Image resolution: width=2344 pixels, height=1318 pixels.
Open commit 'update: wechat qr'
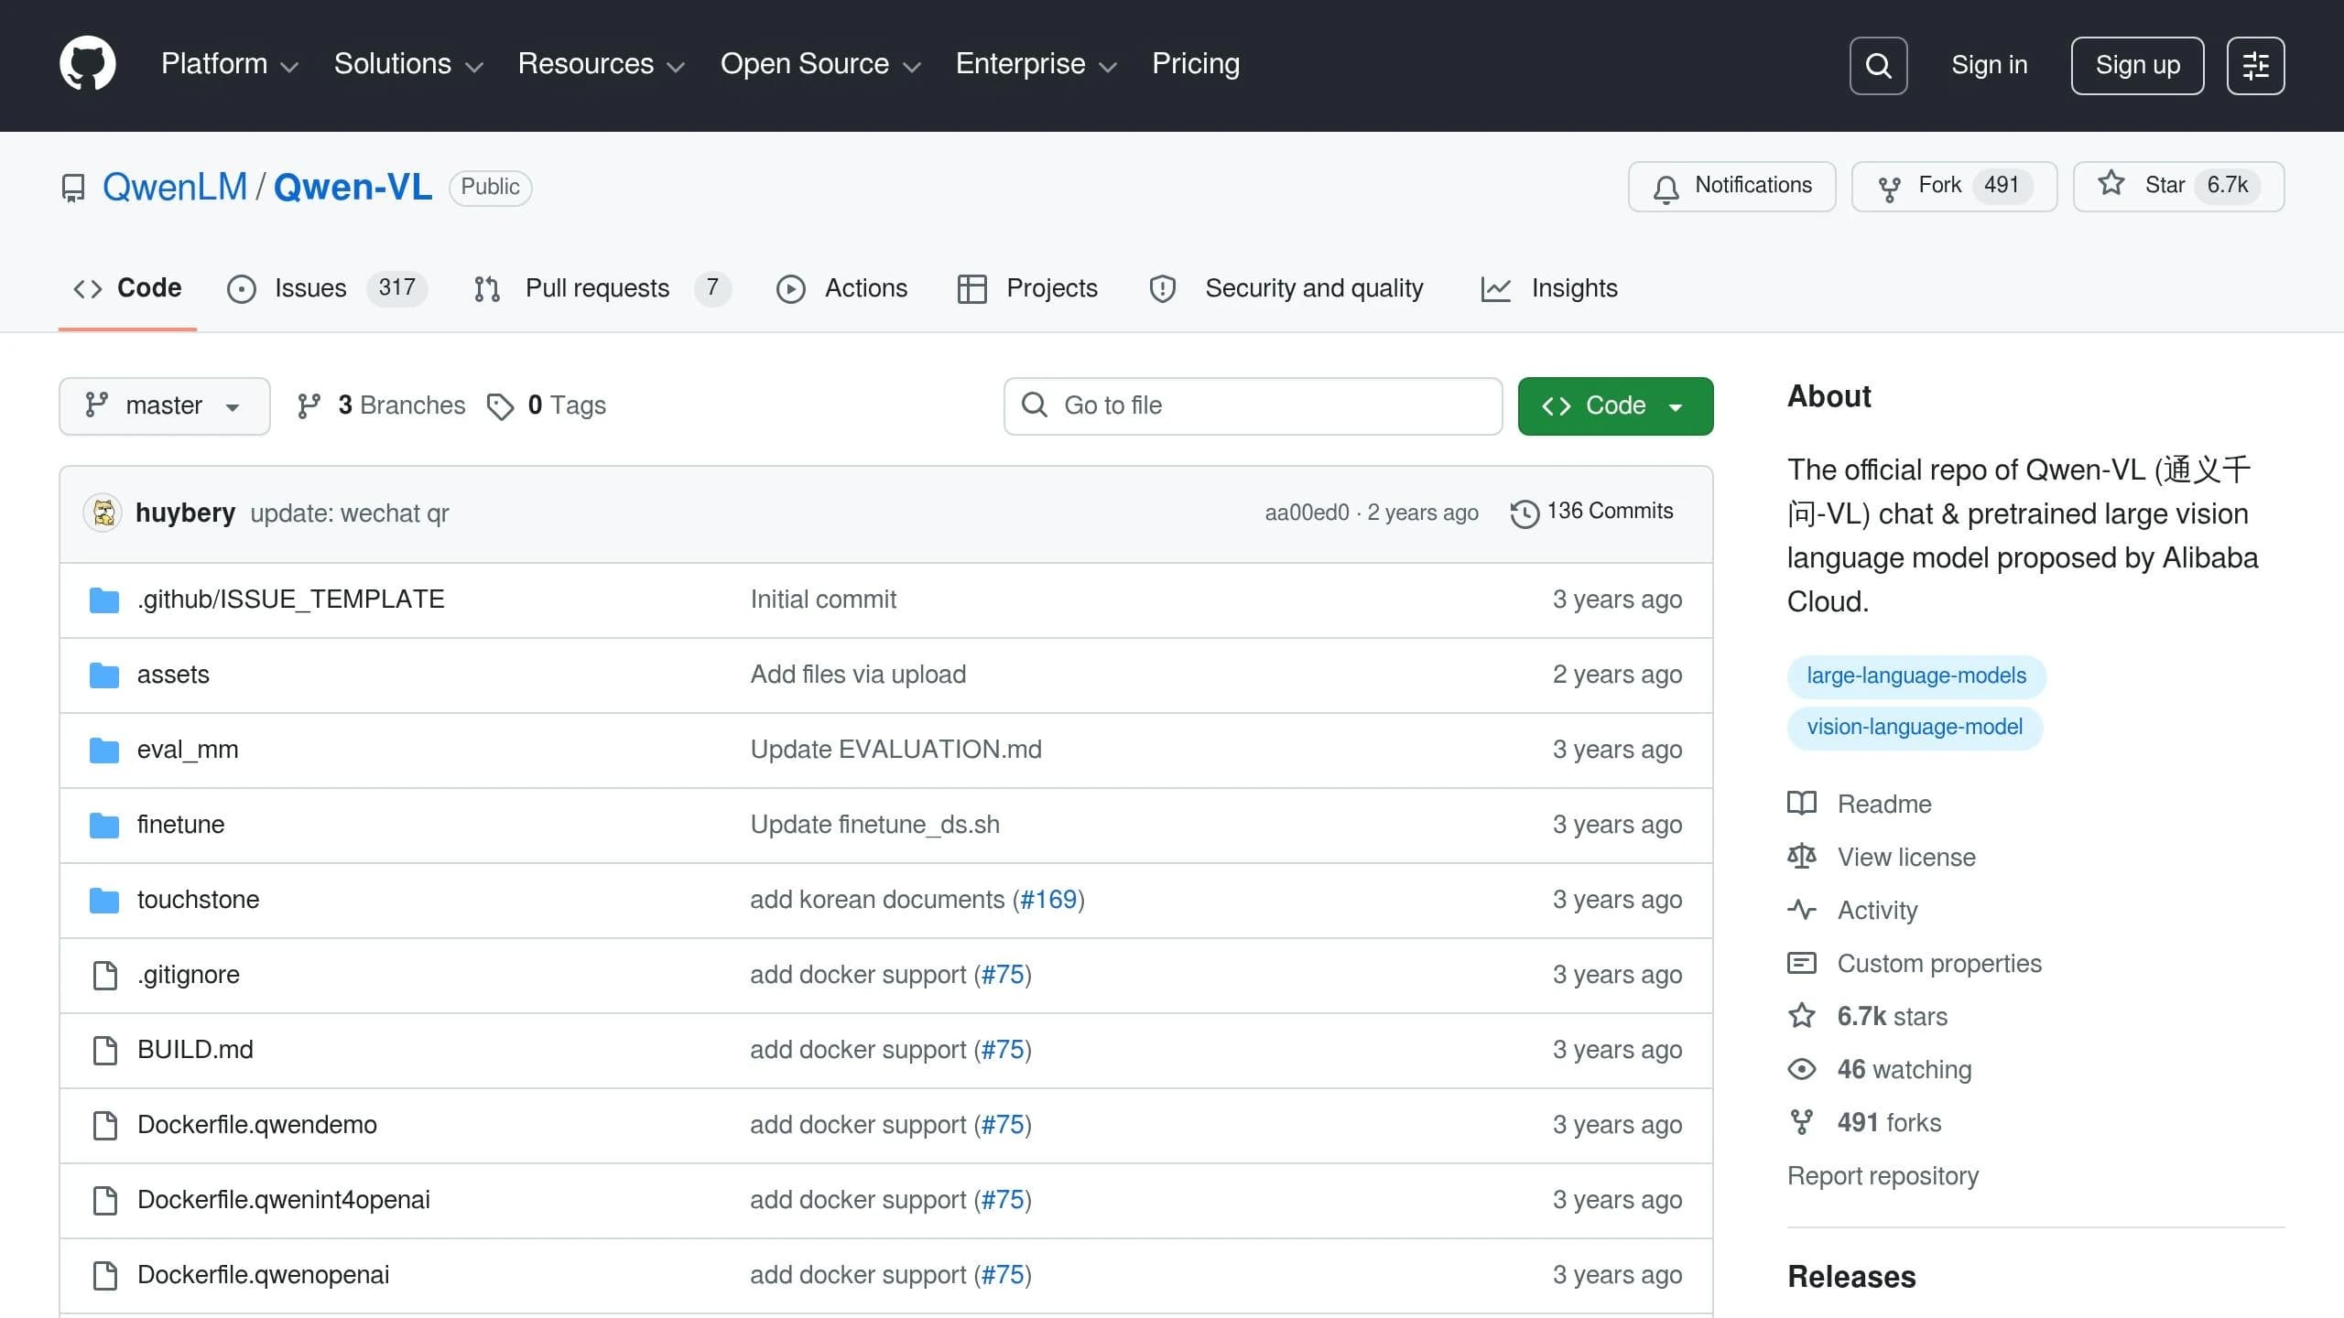click(x=350, y=513)
